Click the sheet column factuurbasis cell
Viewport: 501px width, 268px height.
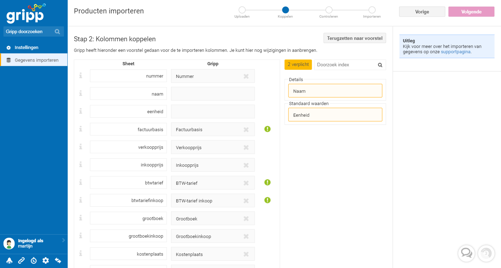pyautogui.click(x=128, y=129)
